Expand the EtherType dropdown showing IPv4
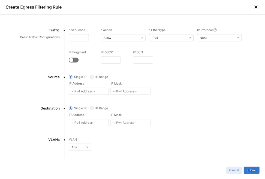 (171, 38)
